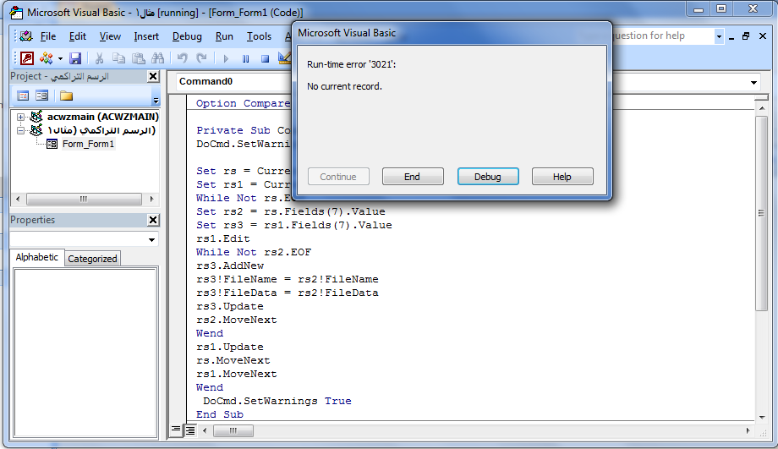Click the Insert Module toolbar icon

coord(47,58)
